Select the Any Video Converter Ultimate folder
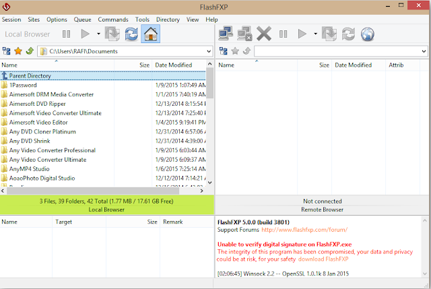This screenshot has height=289, width=431. (103, 160)
